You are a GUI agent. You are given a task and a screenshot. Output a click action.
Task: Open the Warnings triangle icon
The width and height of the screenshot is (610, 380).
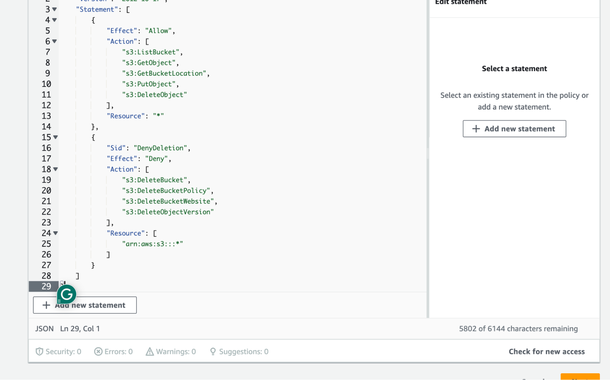pyautogui.click(x=150, y=352)
